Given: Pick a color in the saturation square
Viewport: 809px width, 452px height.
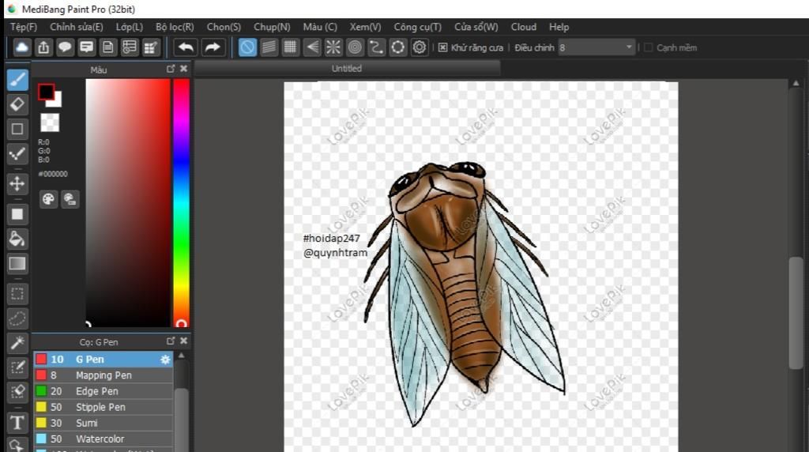Looking at the screenshot, I should click(x=127, y=202).
